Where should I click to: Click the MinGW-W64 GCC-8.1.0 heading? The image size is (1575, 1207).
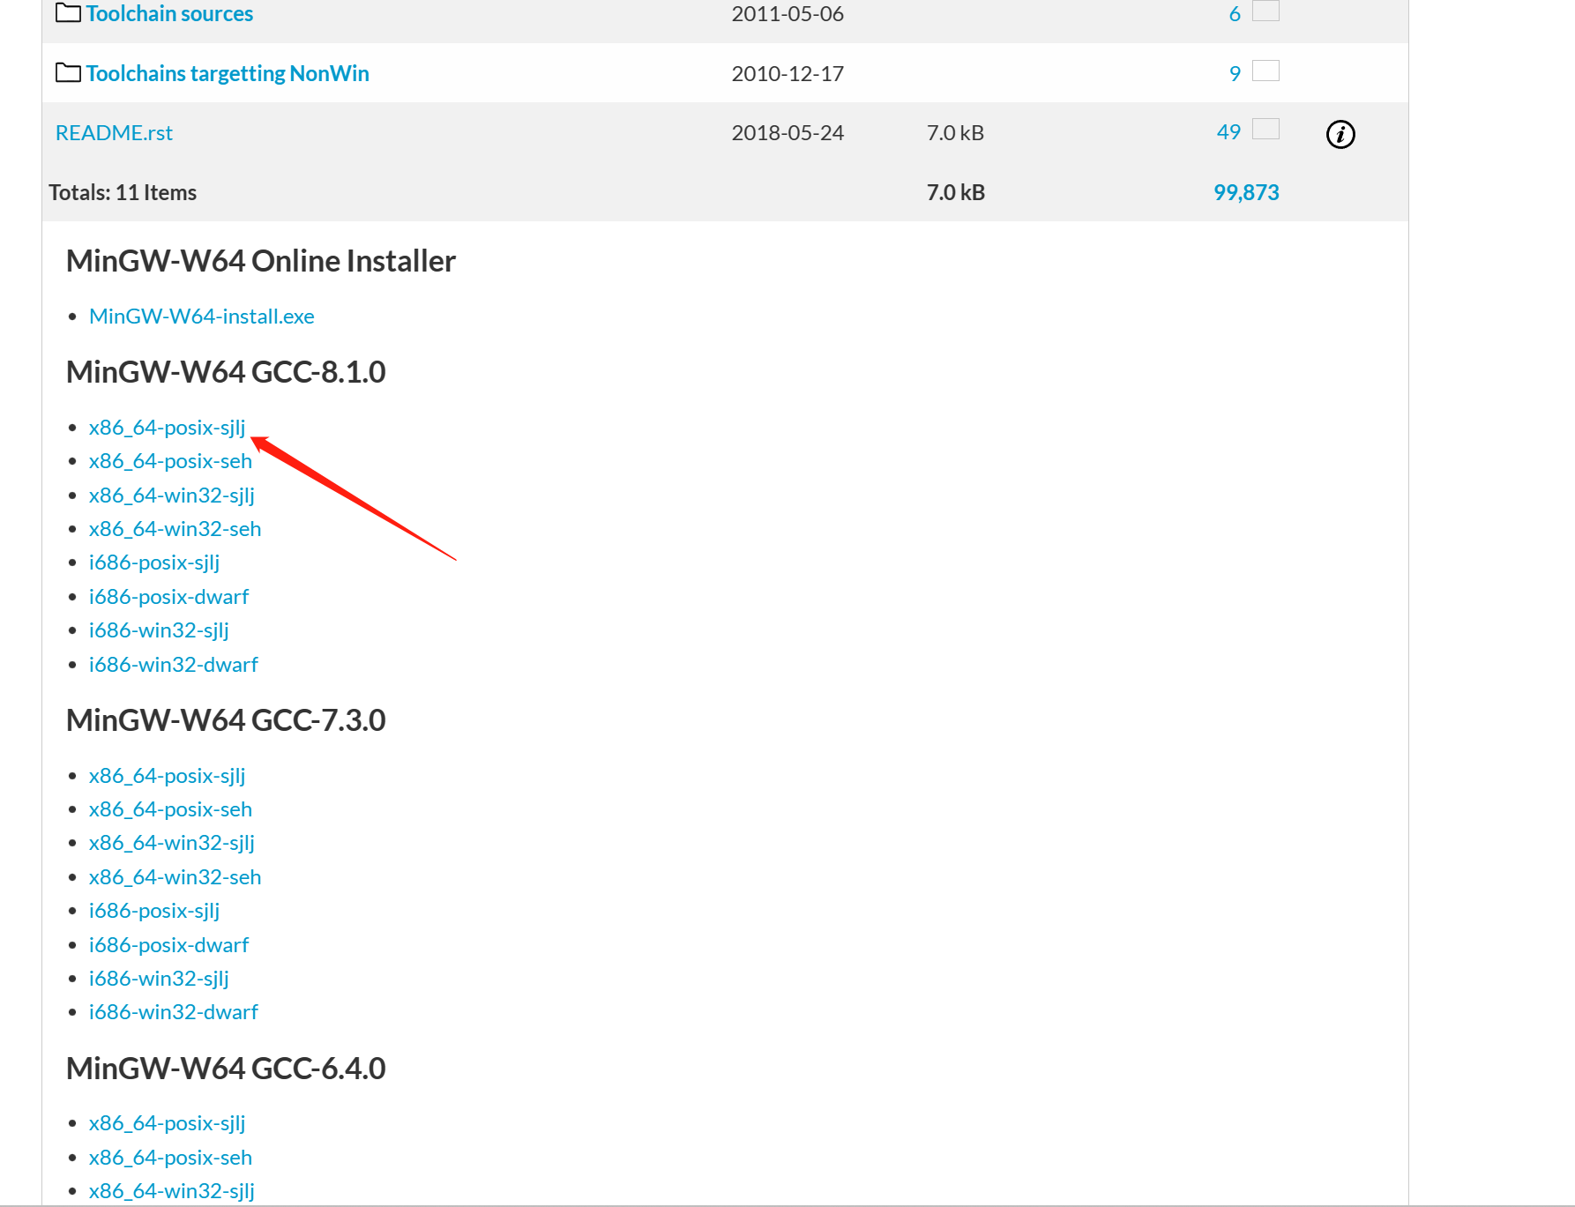click(x=226, y=372)
